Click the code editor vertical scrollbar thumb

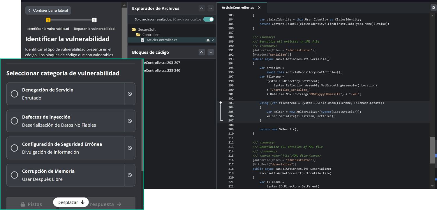(x=432, y=150)
